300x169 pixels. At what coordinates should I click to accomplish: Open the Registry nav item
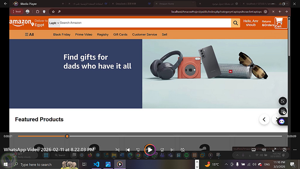103,35
